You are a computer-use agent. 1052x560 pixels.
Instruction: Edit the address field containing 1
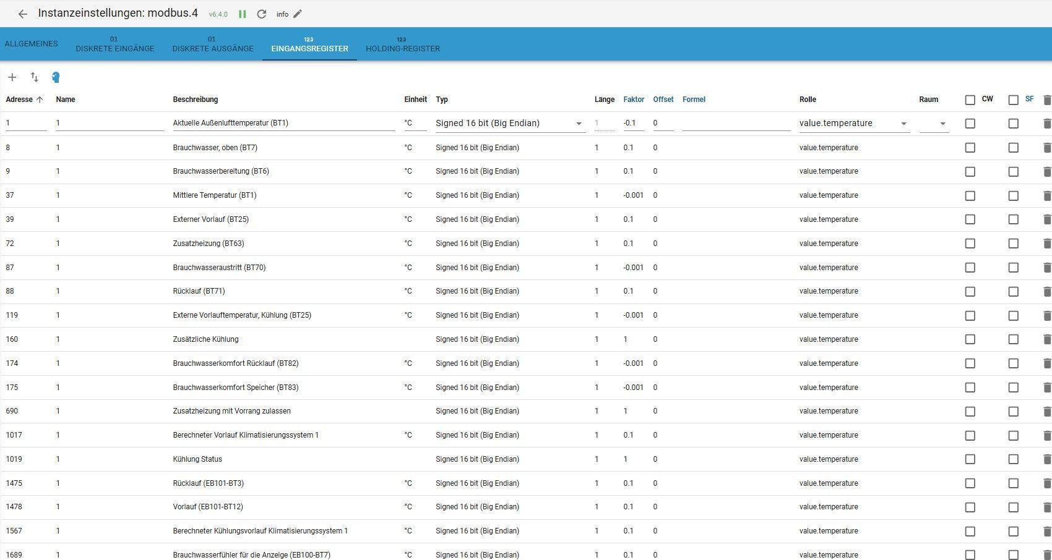pyautogui.click(x=27, y=123)
